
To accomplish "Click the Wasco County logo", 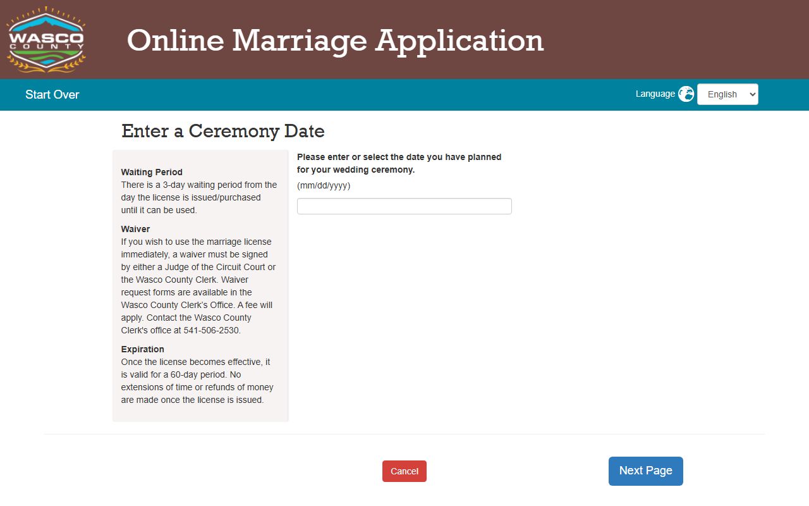I will tap(46, 40).
